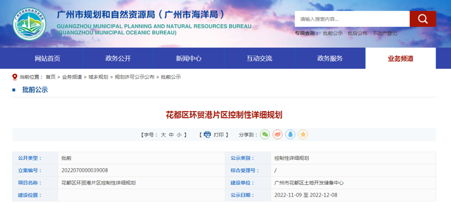Click the page title 花都区环贸港片区控制性详细规划
The image size is (451, 212).
coord(224,115)
